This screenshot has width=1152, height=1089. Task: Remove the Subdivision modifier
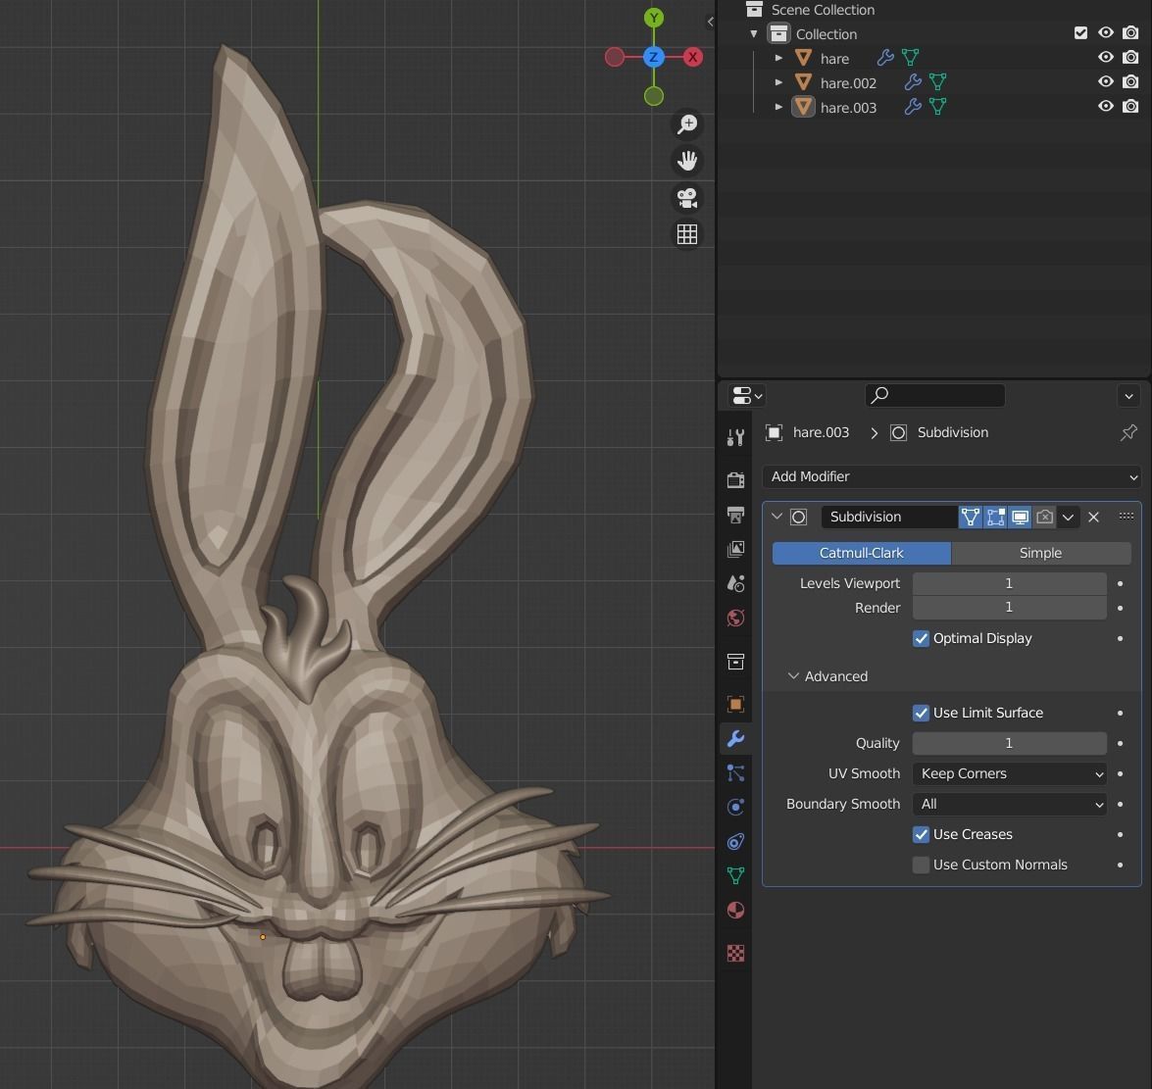[1093, 517]
